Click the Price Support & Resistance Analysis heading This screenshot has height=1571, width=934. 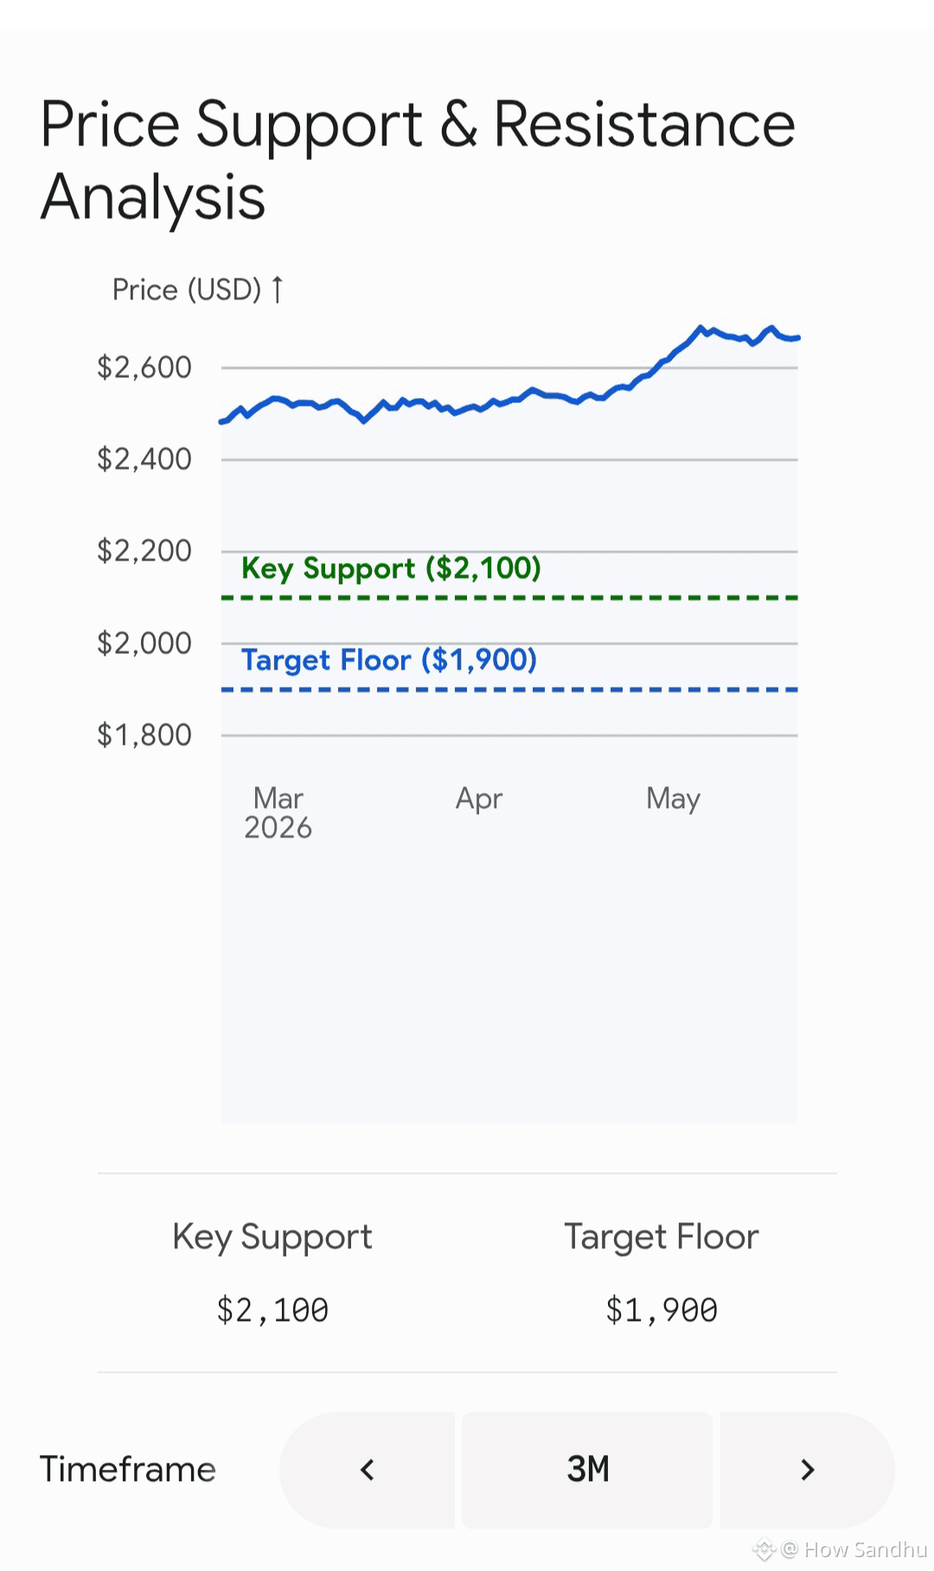pyautogui.click(x=417, y=160)
